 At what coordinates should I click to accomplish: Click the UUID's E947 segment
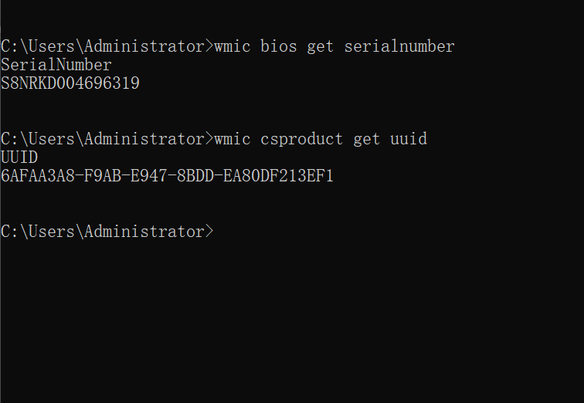(x=148, y=176)
